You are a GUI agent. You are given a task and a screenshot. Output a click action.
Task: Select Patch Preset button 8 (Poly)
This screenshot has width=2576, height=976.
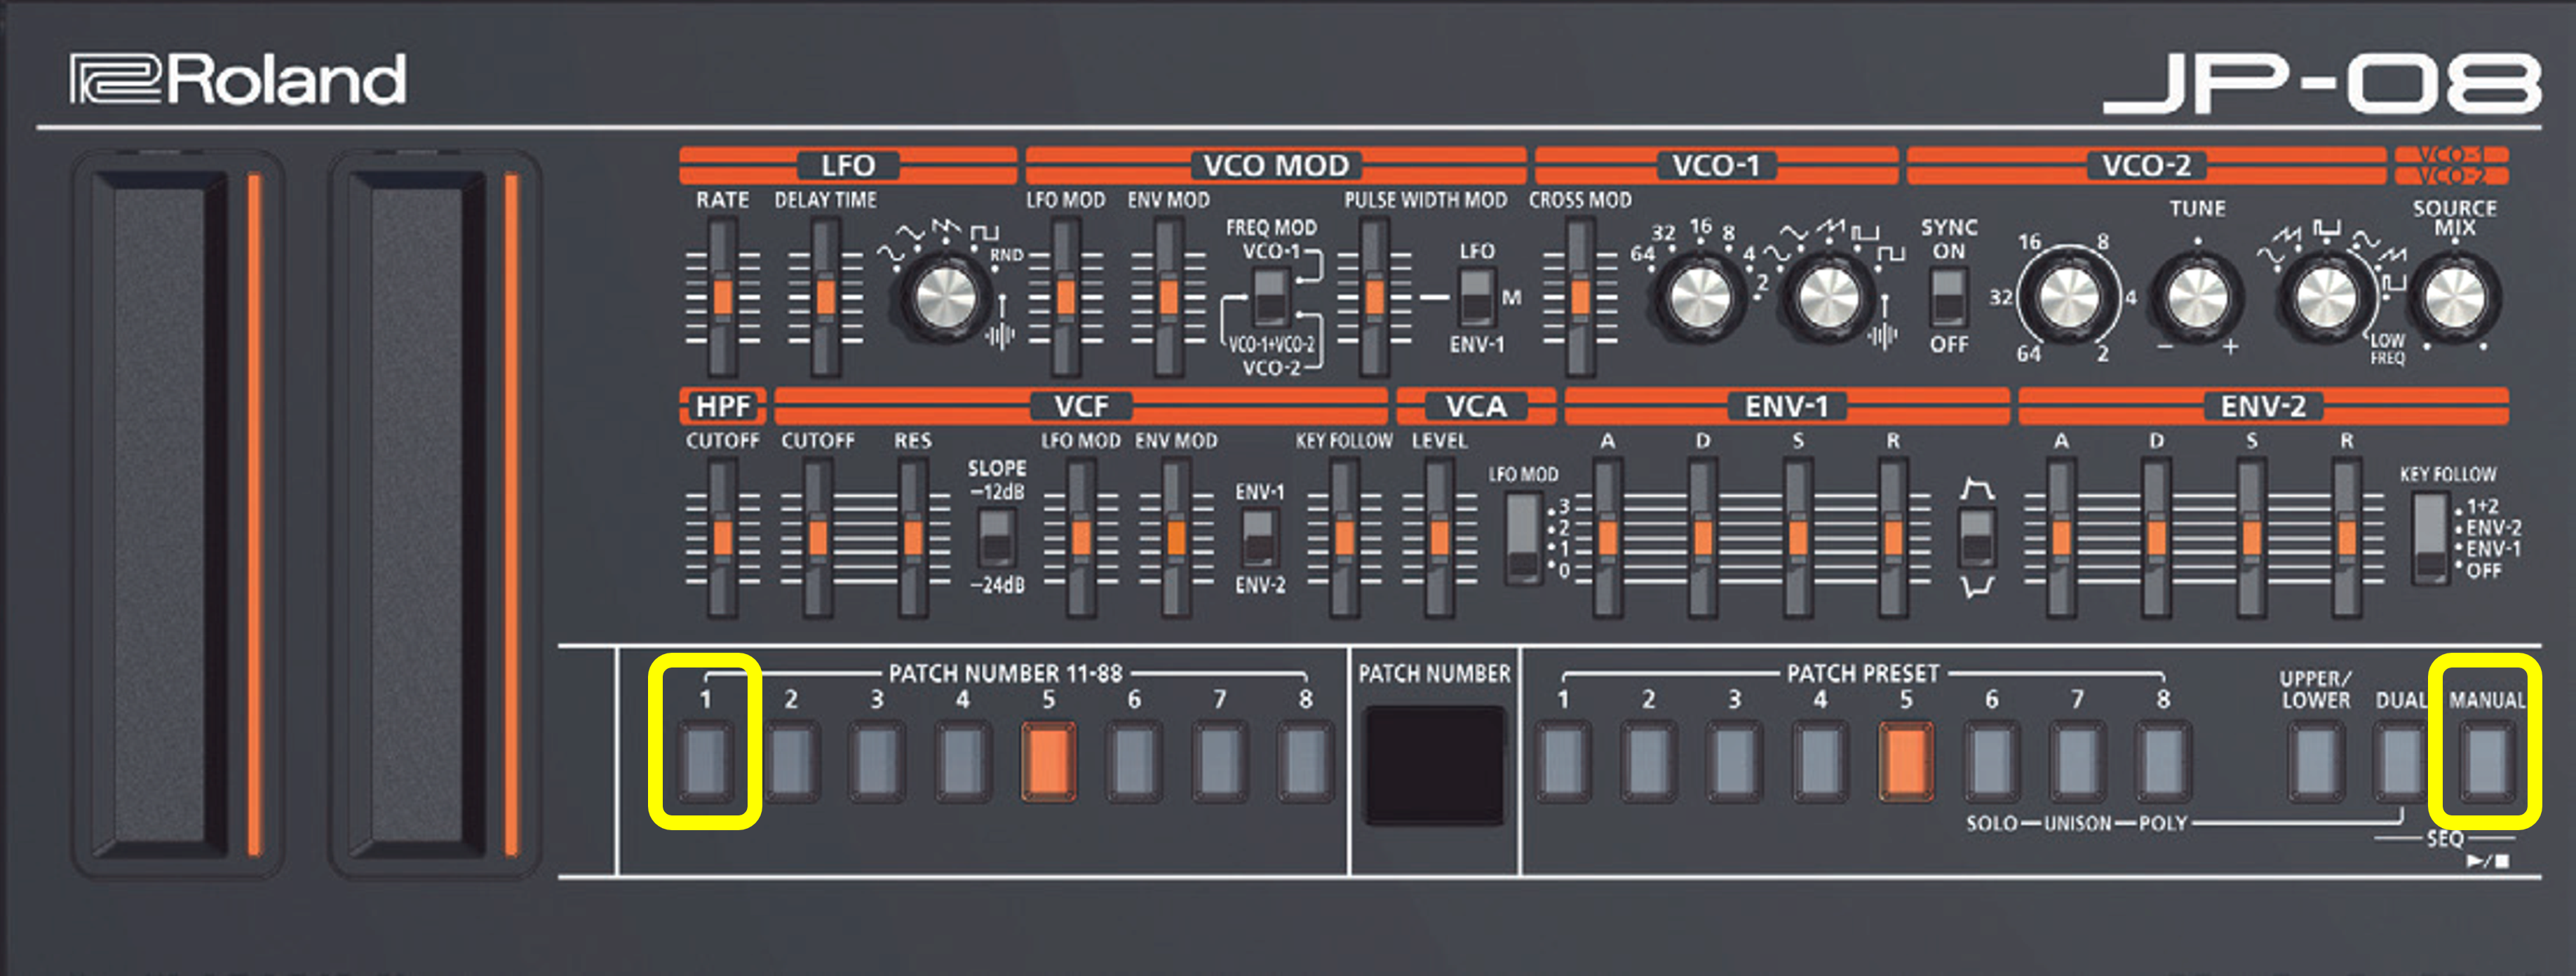[2163, 762]
